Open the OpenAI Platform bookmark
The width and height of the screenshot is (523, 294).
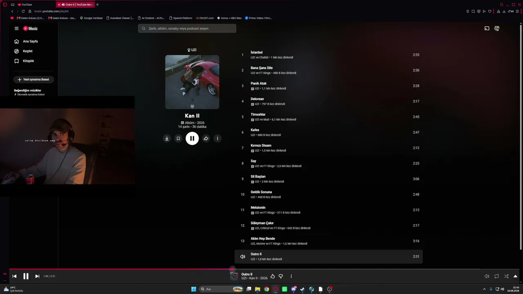181,18
